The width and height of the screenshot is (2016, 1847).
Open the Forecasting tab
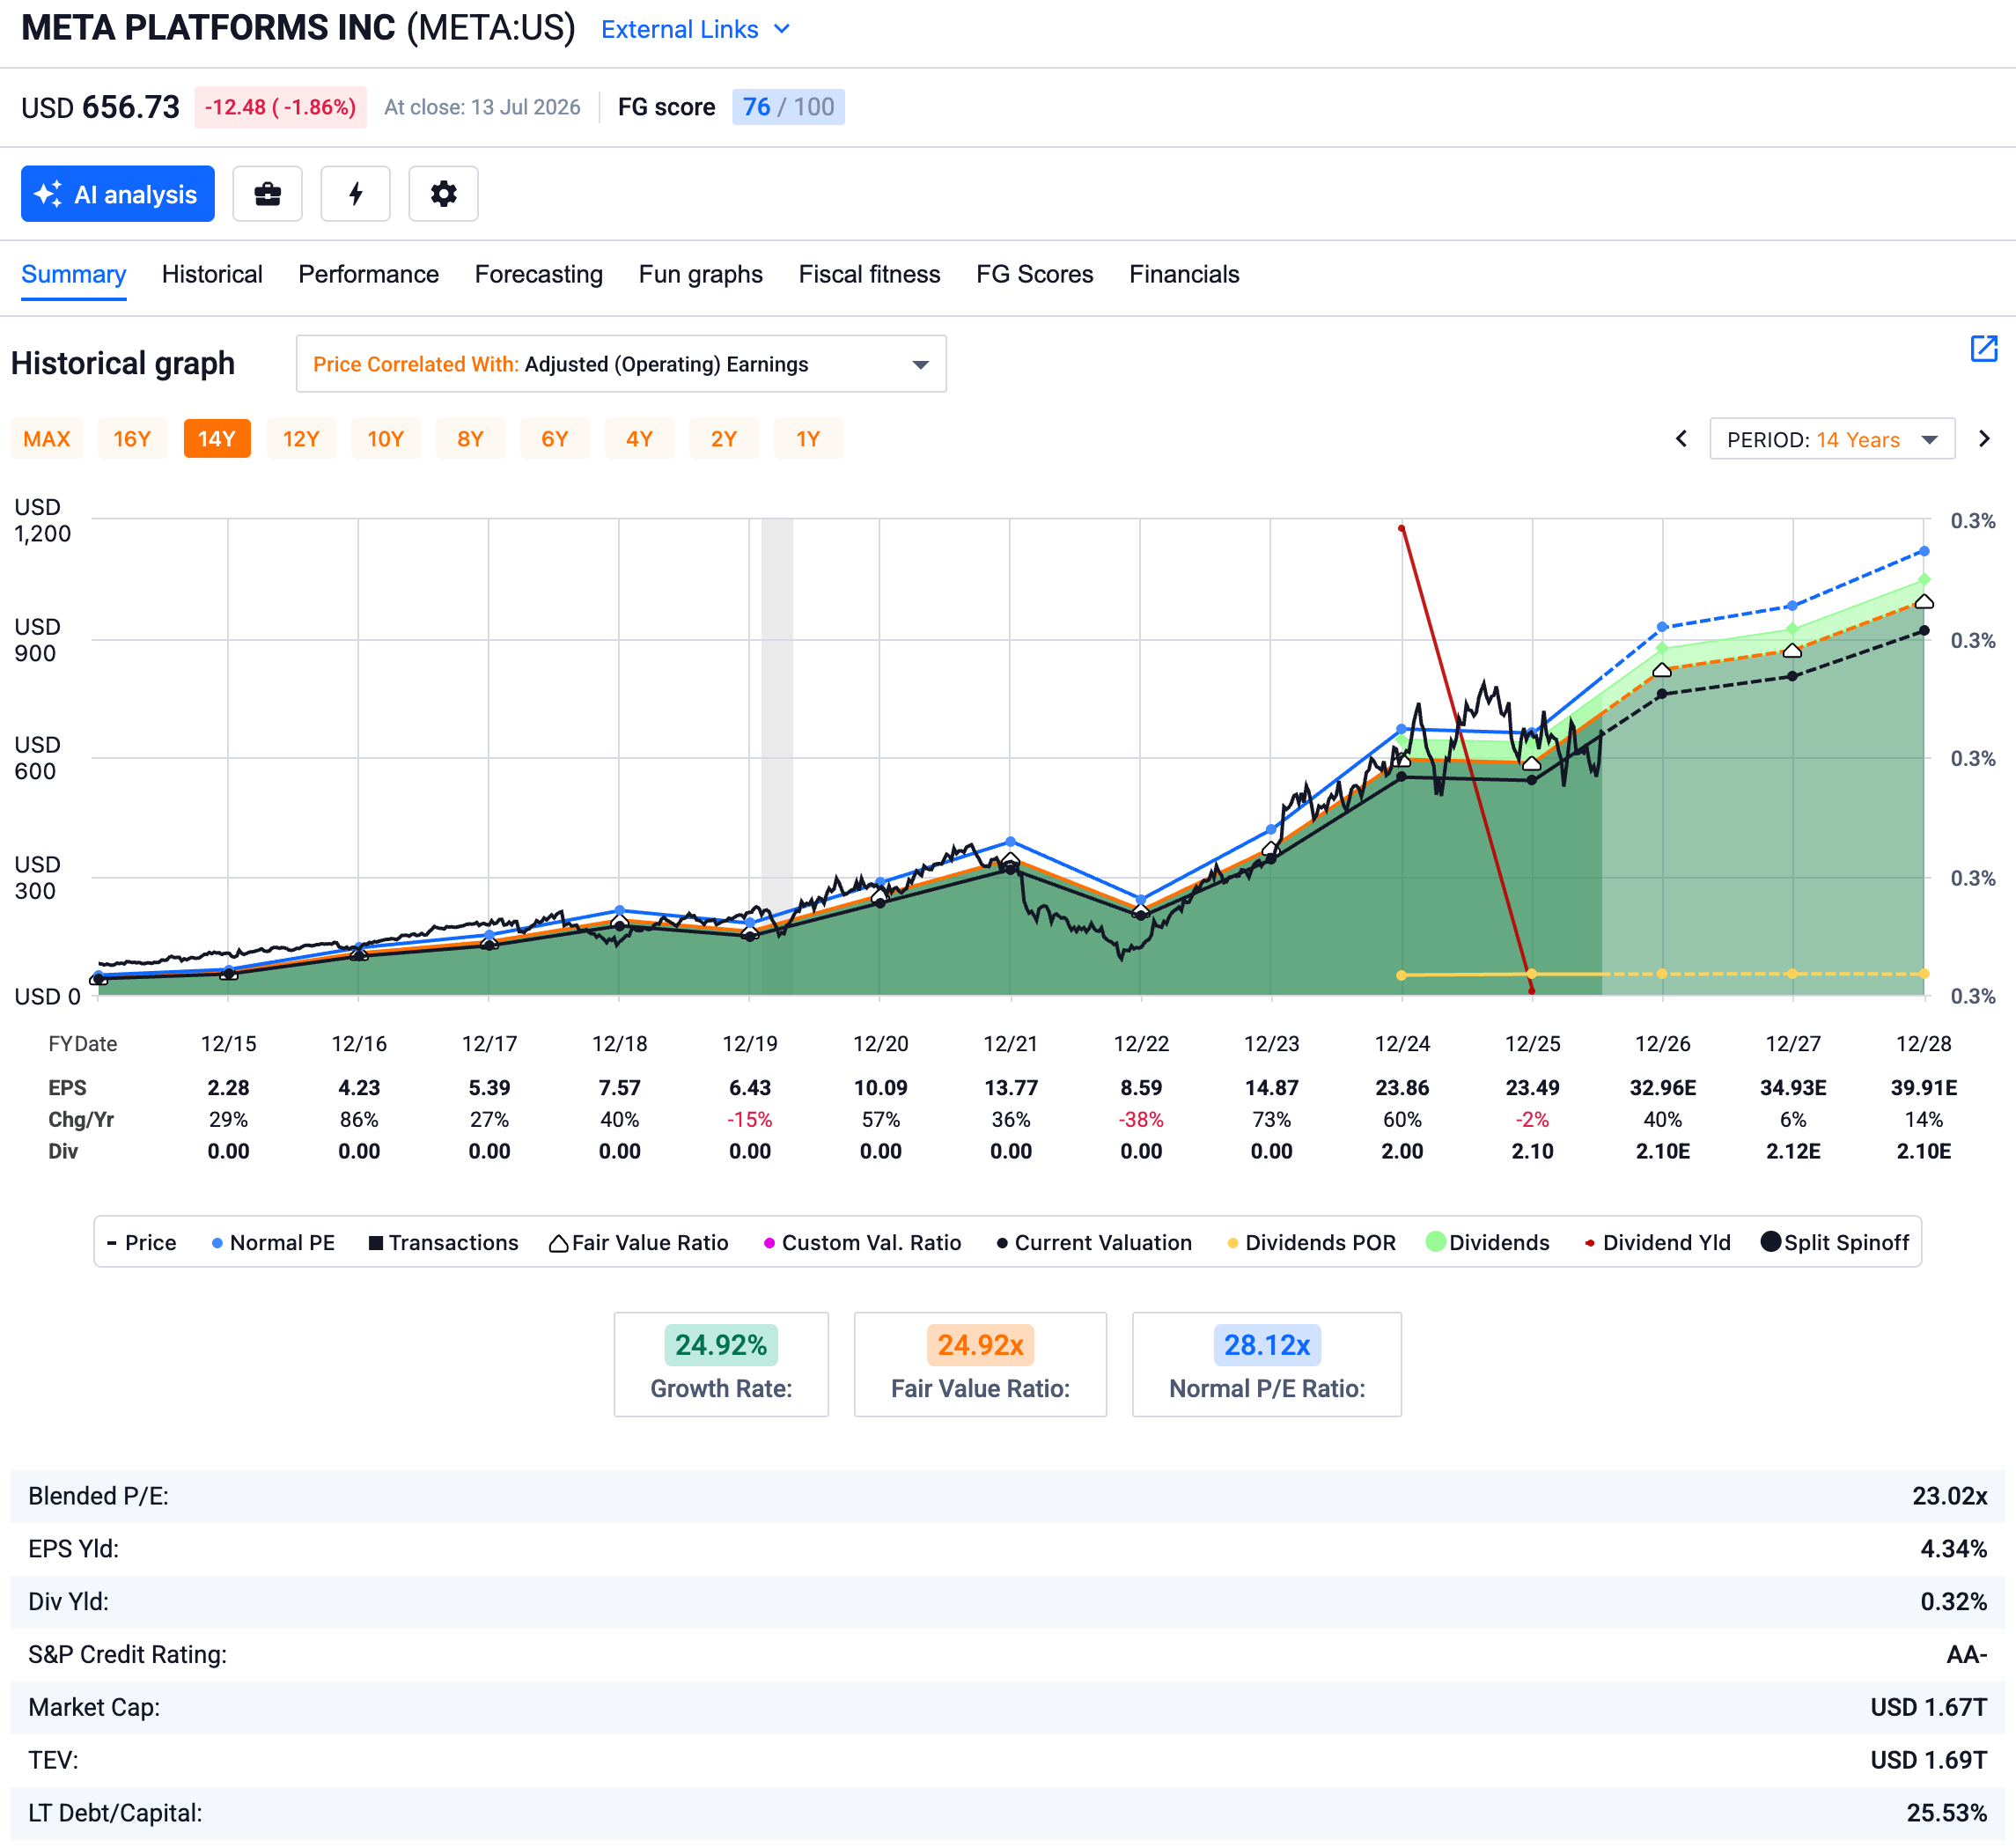[539, 275]
